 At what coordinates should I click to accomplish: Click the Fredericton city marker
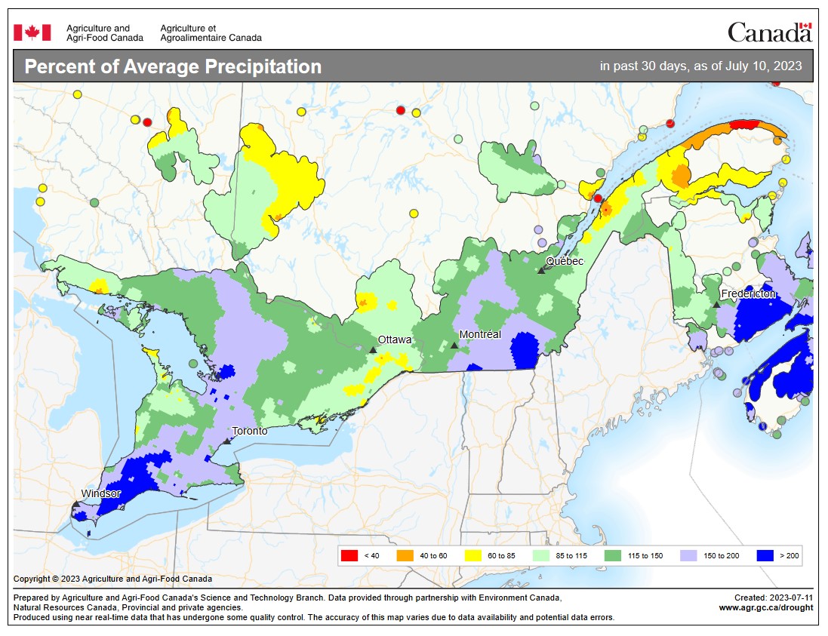click(716, 303)
